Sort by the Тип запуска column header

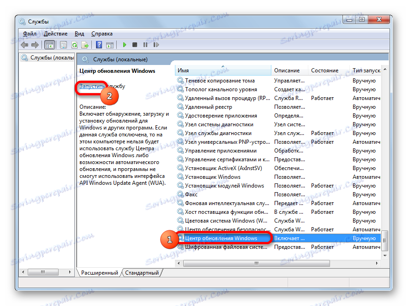pyautogui.click(x=366, y=71)
